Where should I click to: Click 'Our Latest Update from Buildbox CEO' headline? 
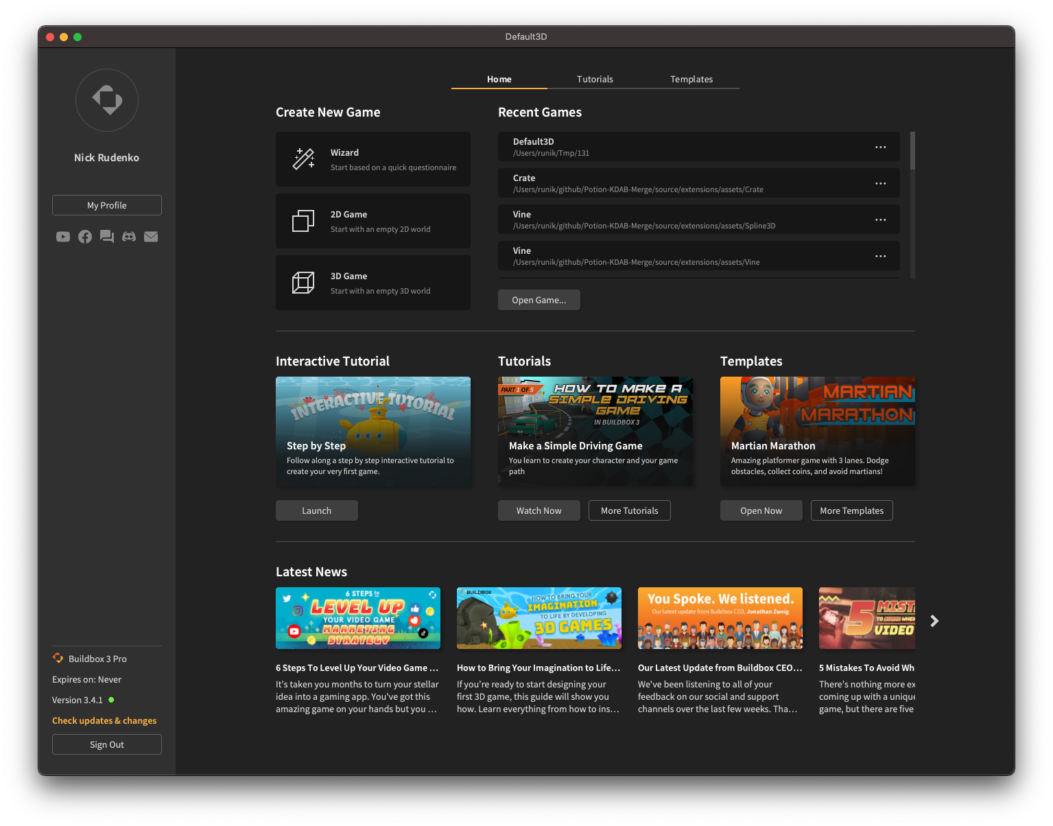click(x=720, y=668)
